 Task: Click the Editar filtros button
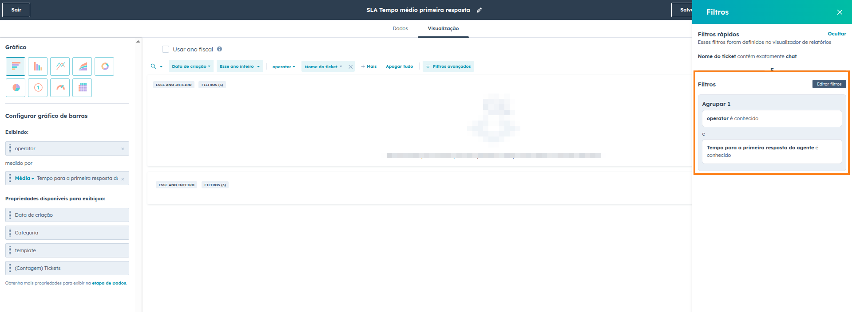point(829,84)
